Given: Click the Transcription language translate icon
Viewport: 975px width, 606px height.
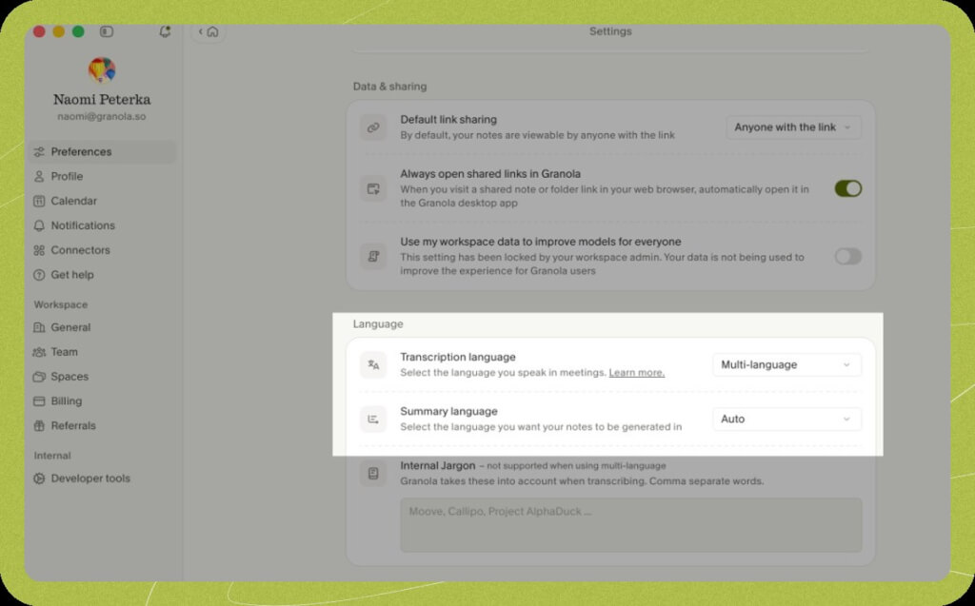Looking at the screenshot, I should [x=373, y=365].
